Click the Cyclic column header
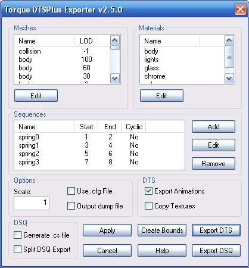The width and height of the screenshot is (249, 268). click(134, 127)
